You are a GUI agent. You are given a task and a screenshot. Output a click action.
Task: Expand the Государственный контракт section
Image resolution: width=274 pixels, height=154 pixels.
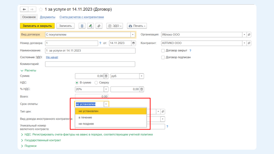(43, 140)
